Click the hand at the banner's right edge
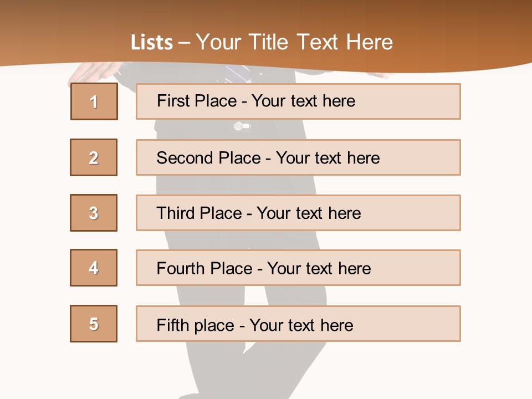 coord(382,75)
